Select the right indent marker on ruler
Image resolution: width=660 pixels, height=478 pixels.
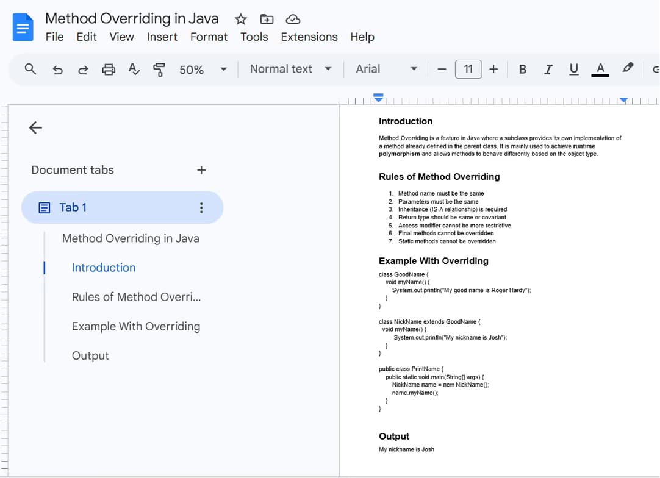[624, 100]
